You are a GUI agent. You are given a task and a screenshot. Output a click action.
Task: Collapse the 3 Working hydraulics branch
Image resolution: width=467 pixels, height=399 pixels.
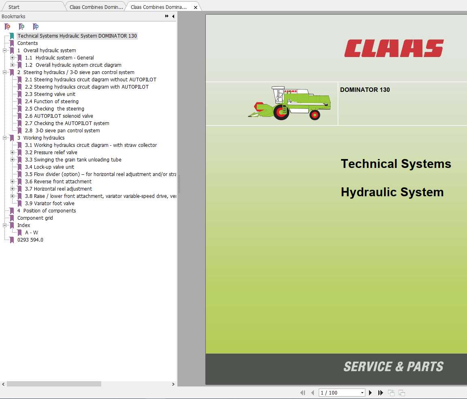4,138
